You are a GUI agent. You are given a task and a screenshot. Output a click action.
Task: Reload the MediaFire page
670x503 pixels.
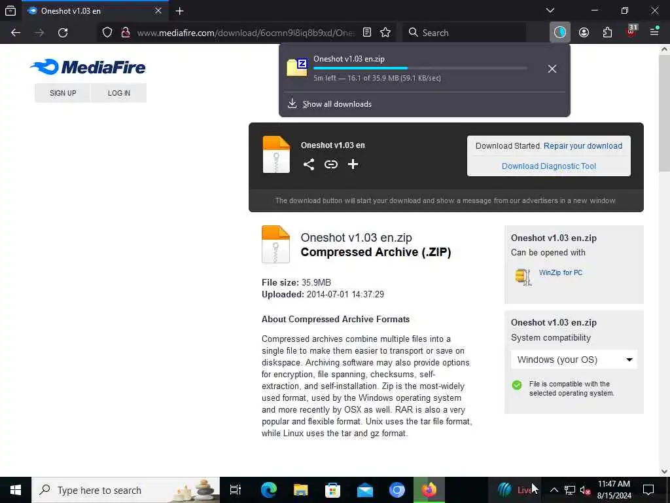pos(63,33)
